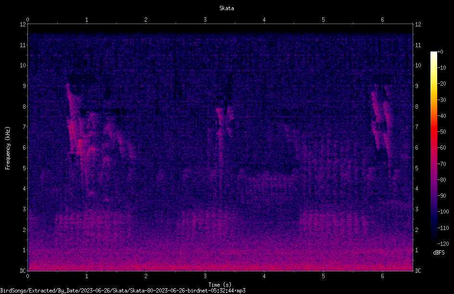Click the '0' tick on the bottom time axis
Screen dimensions: 454x294
(x=27, y=276)
